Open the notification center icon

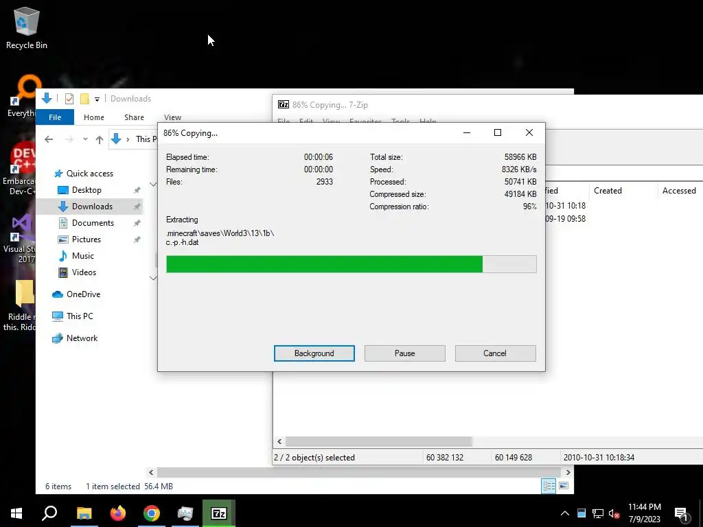point(681,513)
